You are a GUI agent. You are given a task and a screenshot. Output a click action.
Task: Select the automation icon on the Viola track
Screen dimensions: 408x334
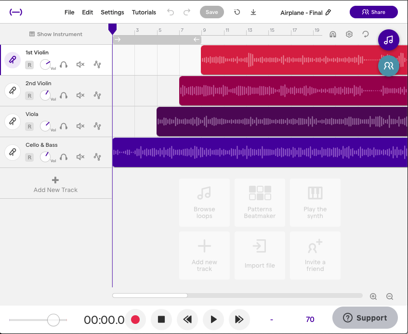(x=97, y=126)
